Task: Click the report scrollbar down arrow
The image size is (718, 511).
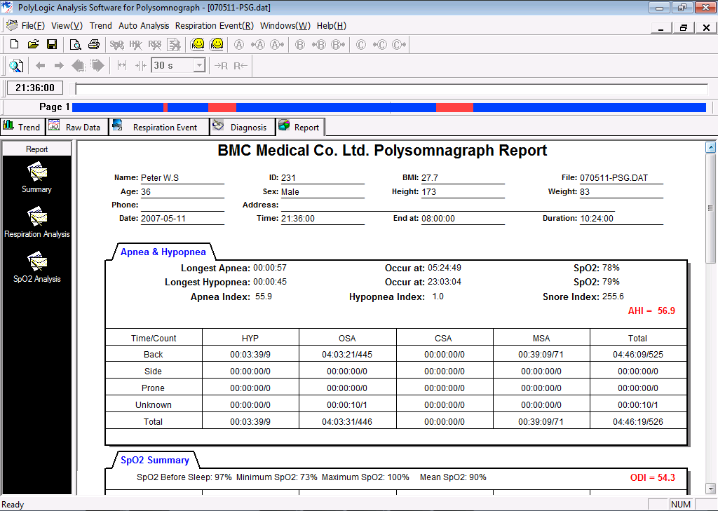Action: pos(710,489)
